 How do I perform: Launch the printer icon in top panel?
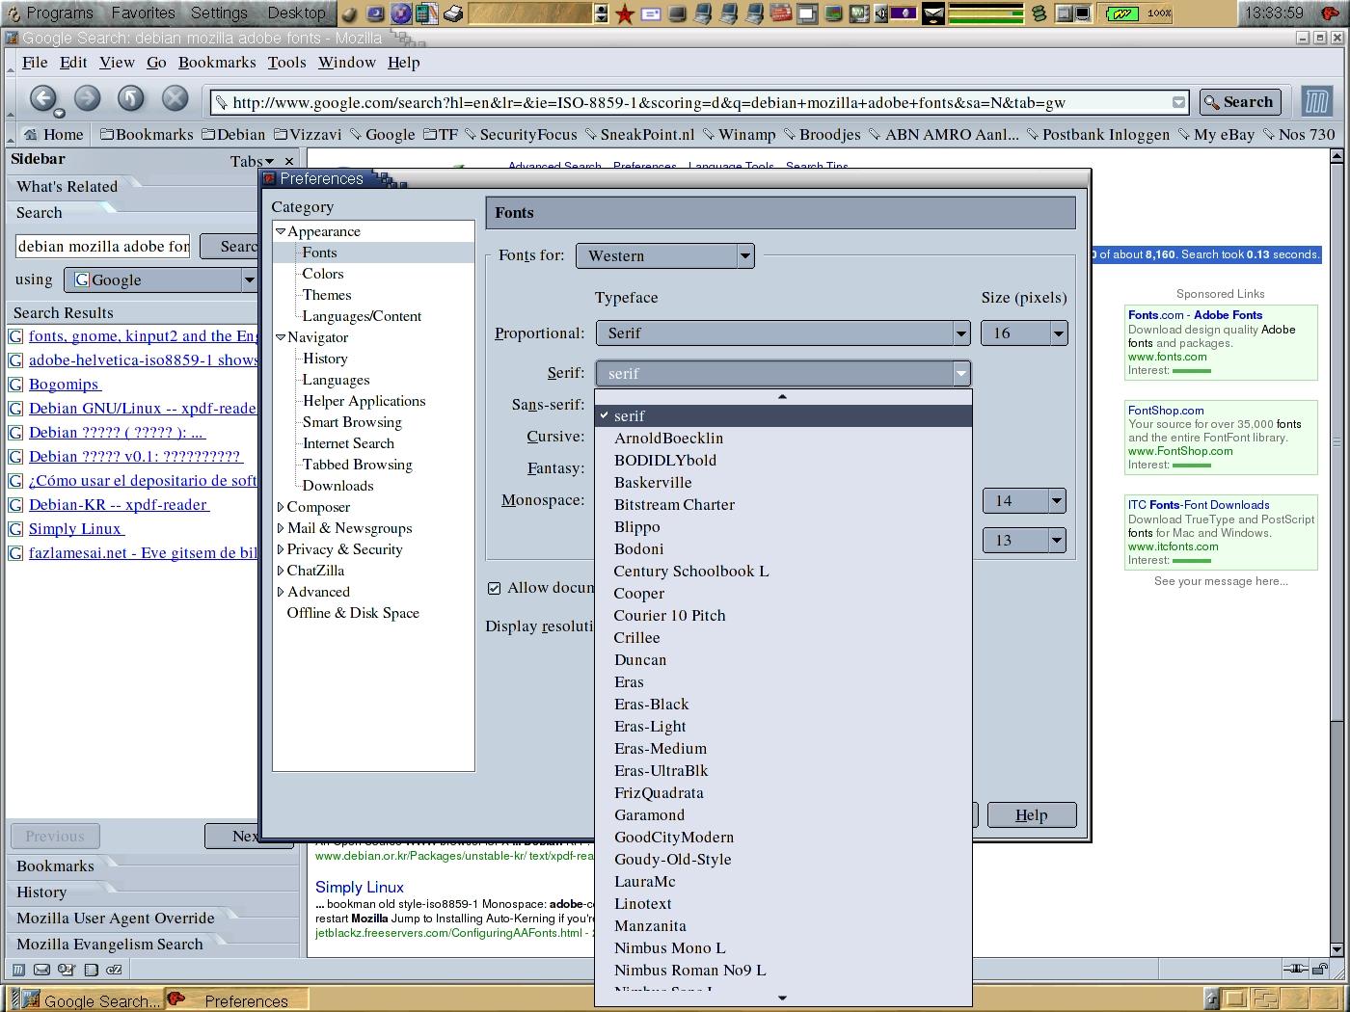pyautogui.click(x=453, y=13)
